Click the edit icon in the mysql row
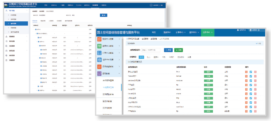 251,89
